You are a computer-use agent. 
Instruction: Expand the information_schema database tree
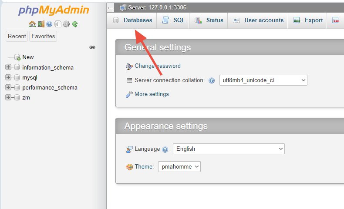point(8,67)
